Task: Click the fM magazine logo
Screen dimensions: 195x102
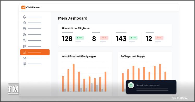Action: point(14,89)
